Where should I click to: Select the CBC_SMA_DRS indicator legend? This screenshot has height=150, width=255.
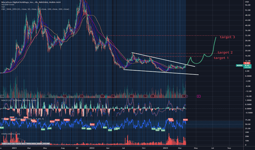(35, 9)
